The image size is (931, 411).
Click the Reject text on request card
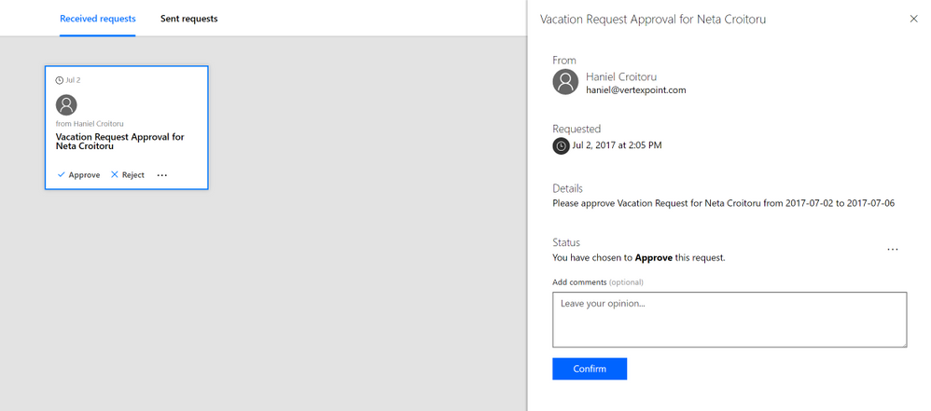[x=133, y=175]
